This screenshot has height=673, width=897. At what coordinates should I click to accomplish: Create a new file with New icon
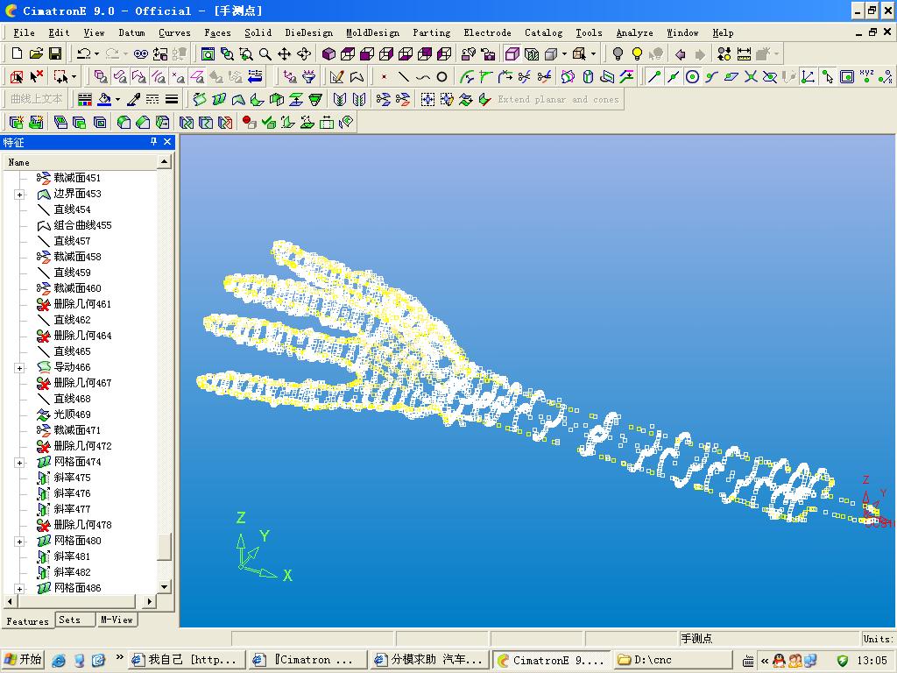(x=17, y=53)
